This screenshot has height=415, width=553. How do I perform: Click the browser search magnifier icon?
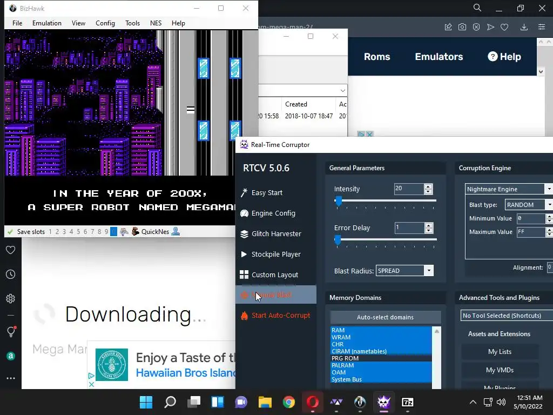477,8
